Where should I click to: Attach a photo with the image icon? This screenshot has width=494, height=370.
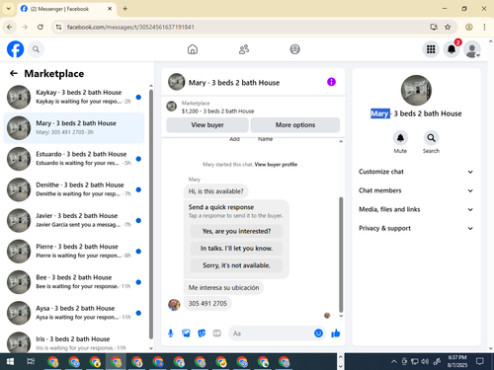click(186, 333)
